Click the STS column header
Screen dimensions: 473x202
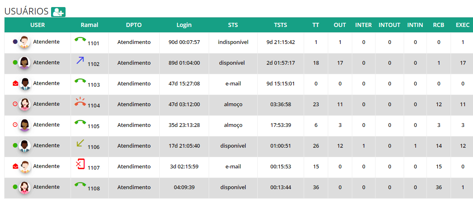coord(233,25)
